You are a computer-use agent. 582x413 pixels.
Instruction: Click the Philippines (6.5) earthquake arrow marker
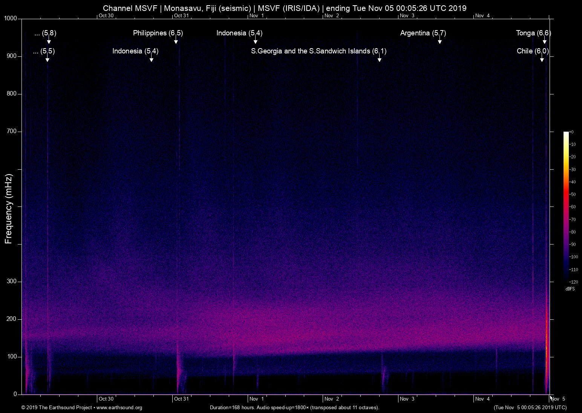click(176, 41)
